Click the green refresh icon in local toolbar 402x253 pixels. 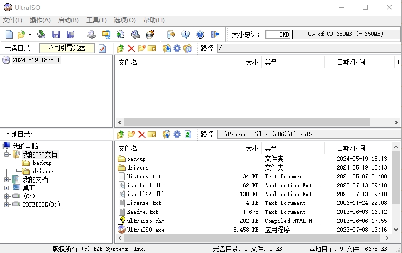188,134
